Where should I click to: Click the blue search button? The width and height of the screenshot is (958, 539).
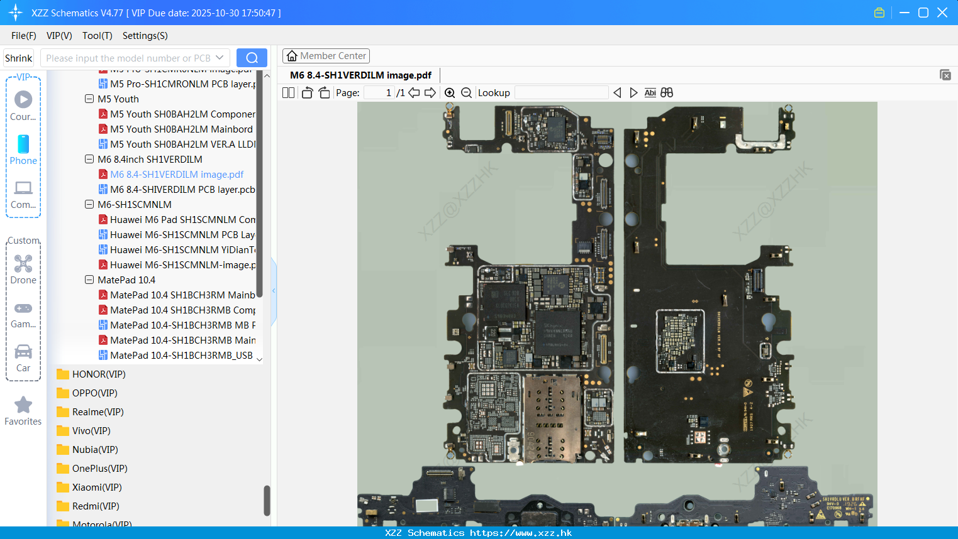pos(252,58)
